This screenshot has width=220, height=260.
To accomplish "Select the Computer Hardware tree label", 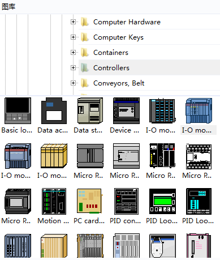I will pos(127,22).
